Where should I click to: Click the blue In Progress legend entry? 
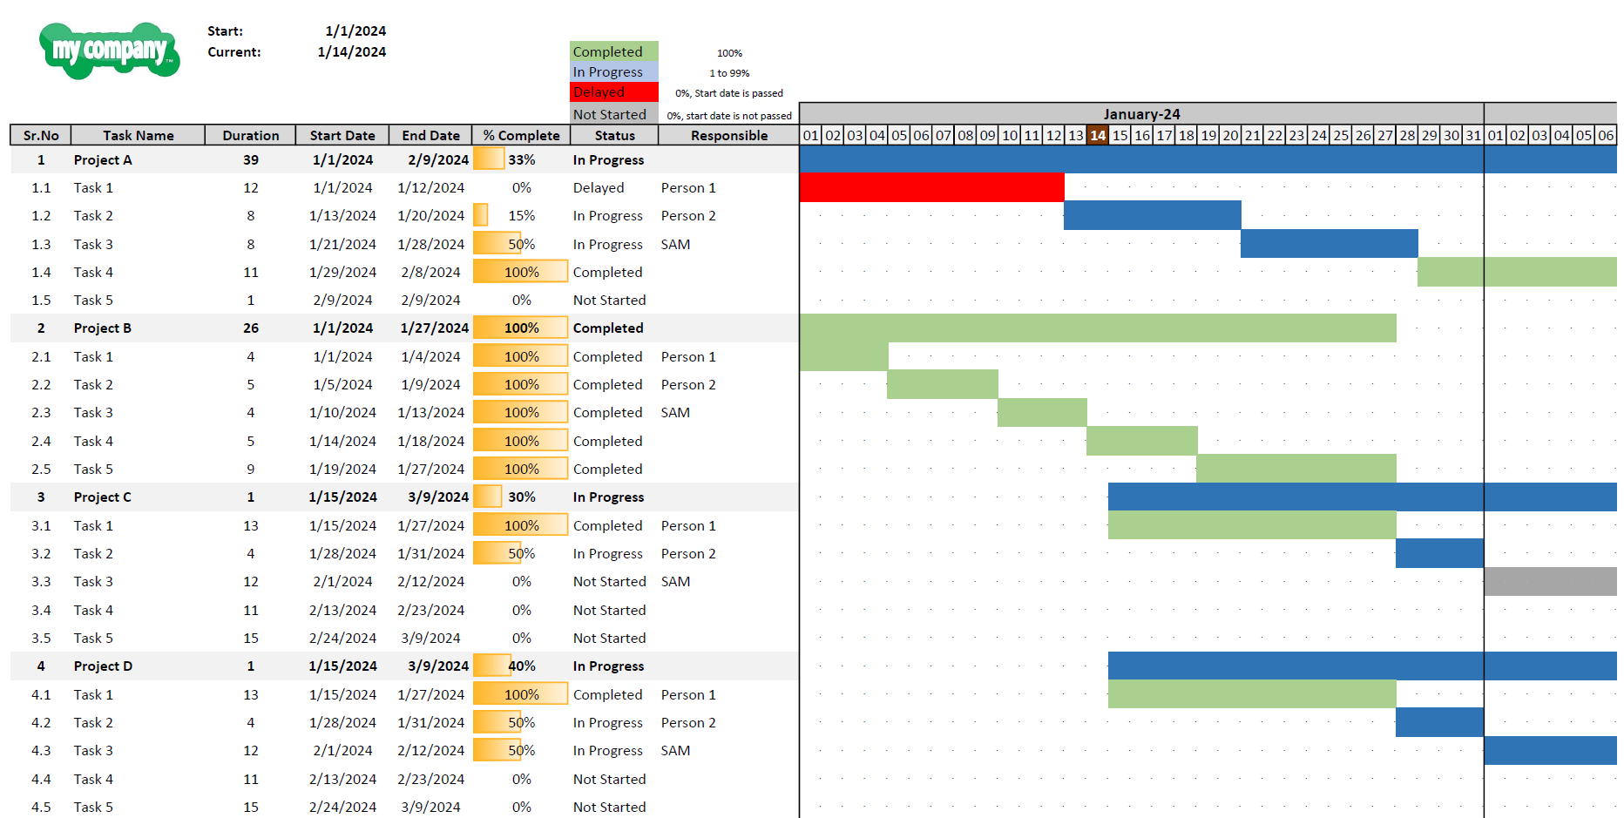[x=612, y=71]
